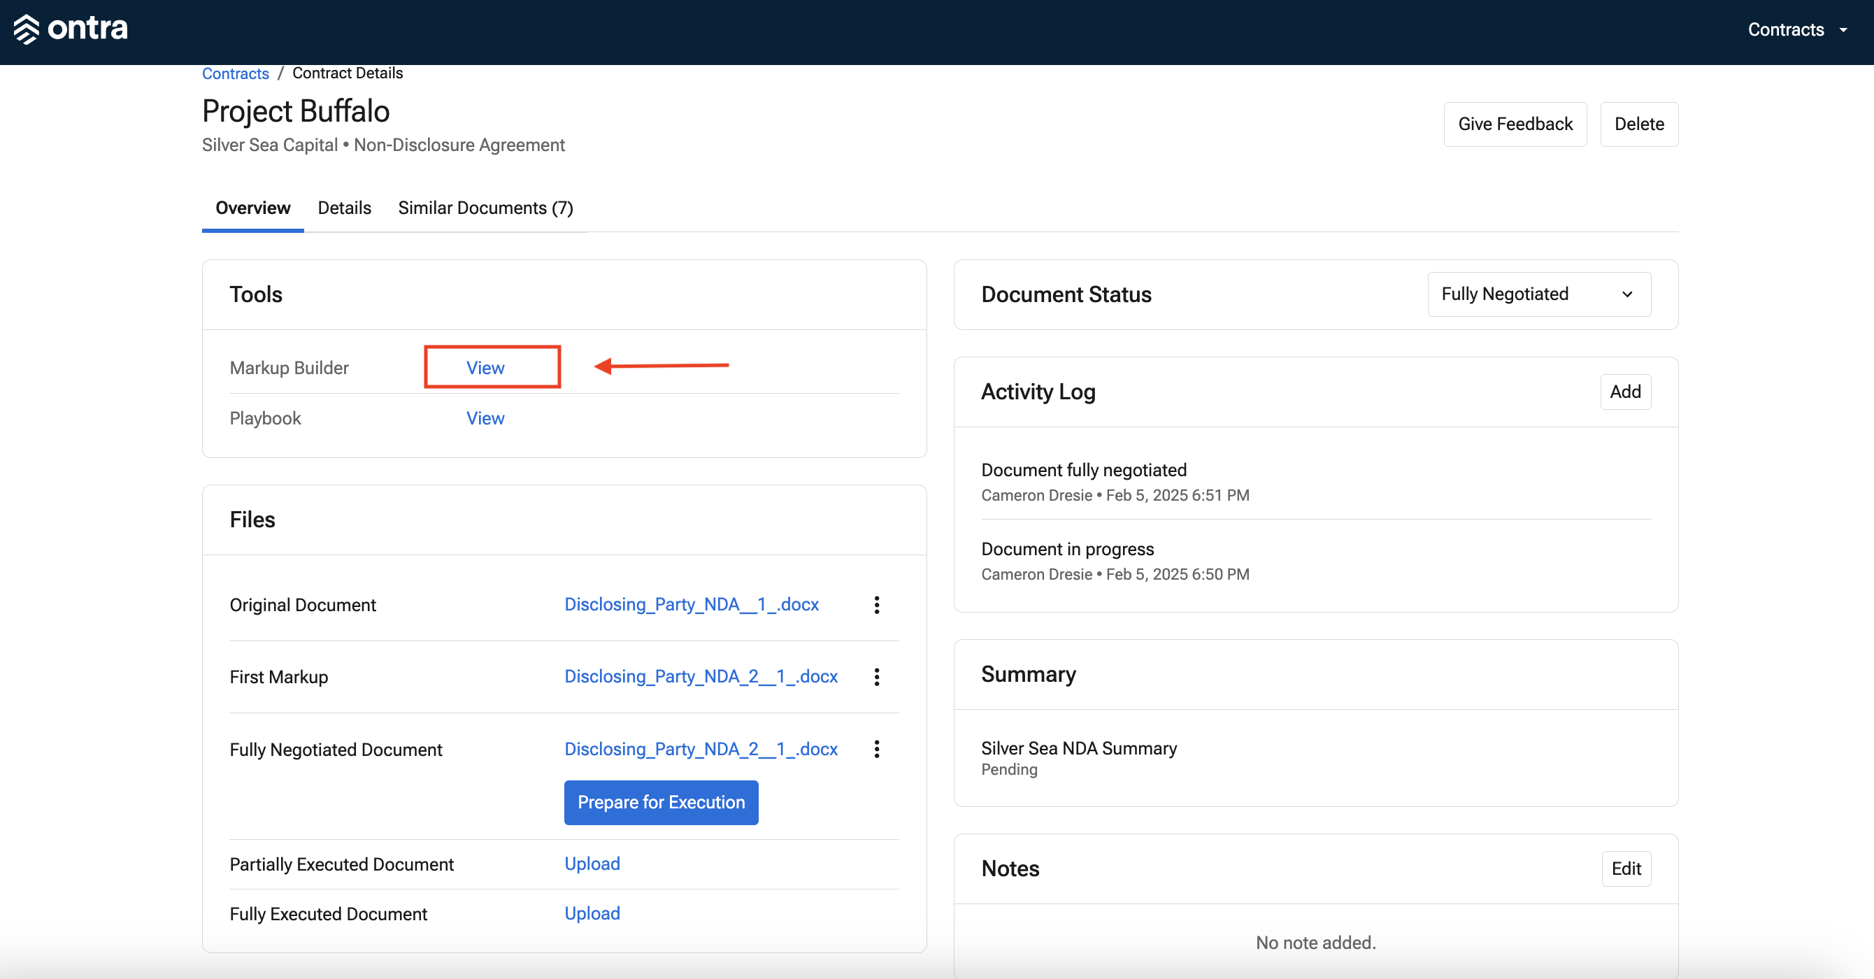Click the Project Buffalo title
Screen dimensions: 1874x979
tap(295, 111)
